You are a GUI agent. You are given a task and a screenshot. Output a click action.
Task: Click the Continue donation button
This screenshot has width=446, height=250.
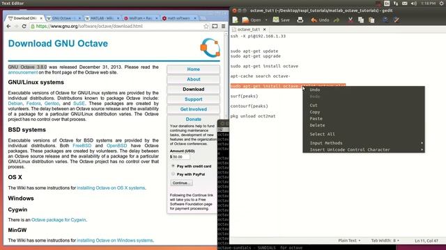click(181, 183)
